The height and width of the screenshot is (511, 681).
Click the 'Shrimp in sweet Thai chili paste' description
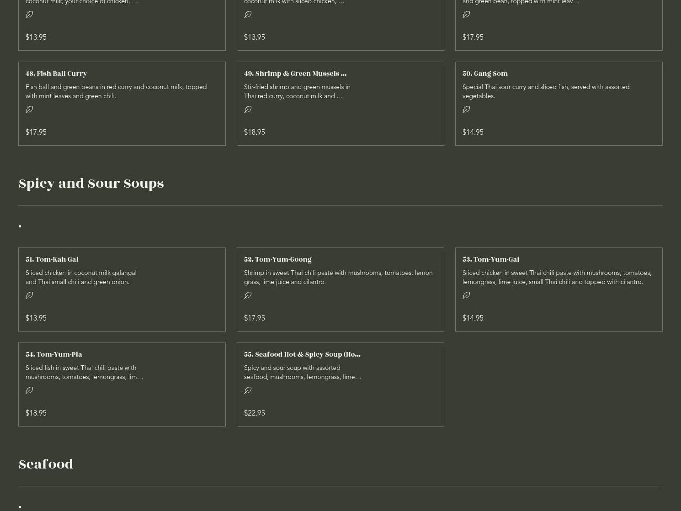point(338,277)
